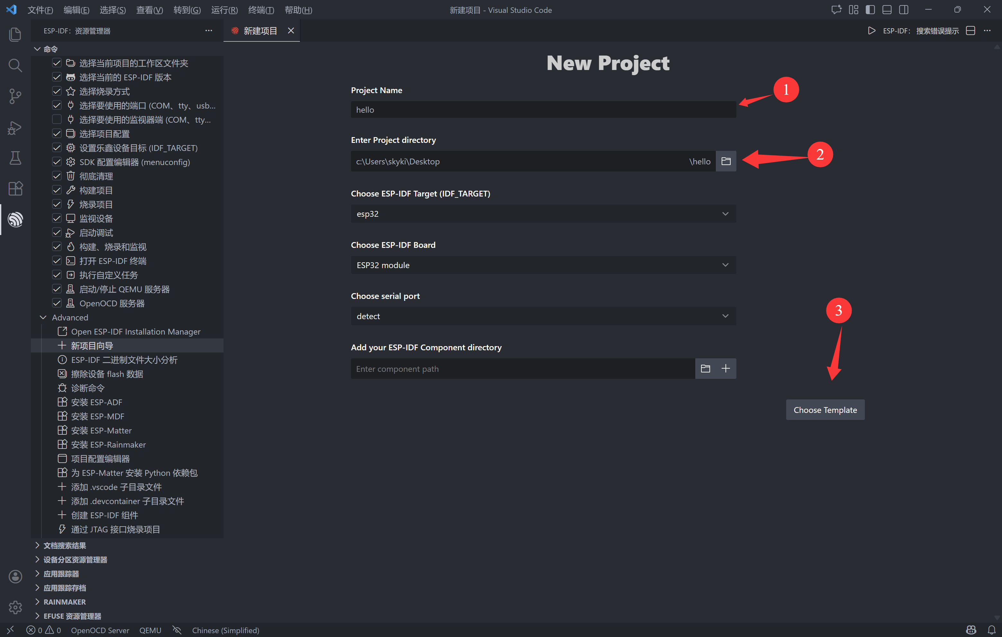
Task: Toggle primary side bar layout icon
Action: click(870, 10)
